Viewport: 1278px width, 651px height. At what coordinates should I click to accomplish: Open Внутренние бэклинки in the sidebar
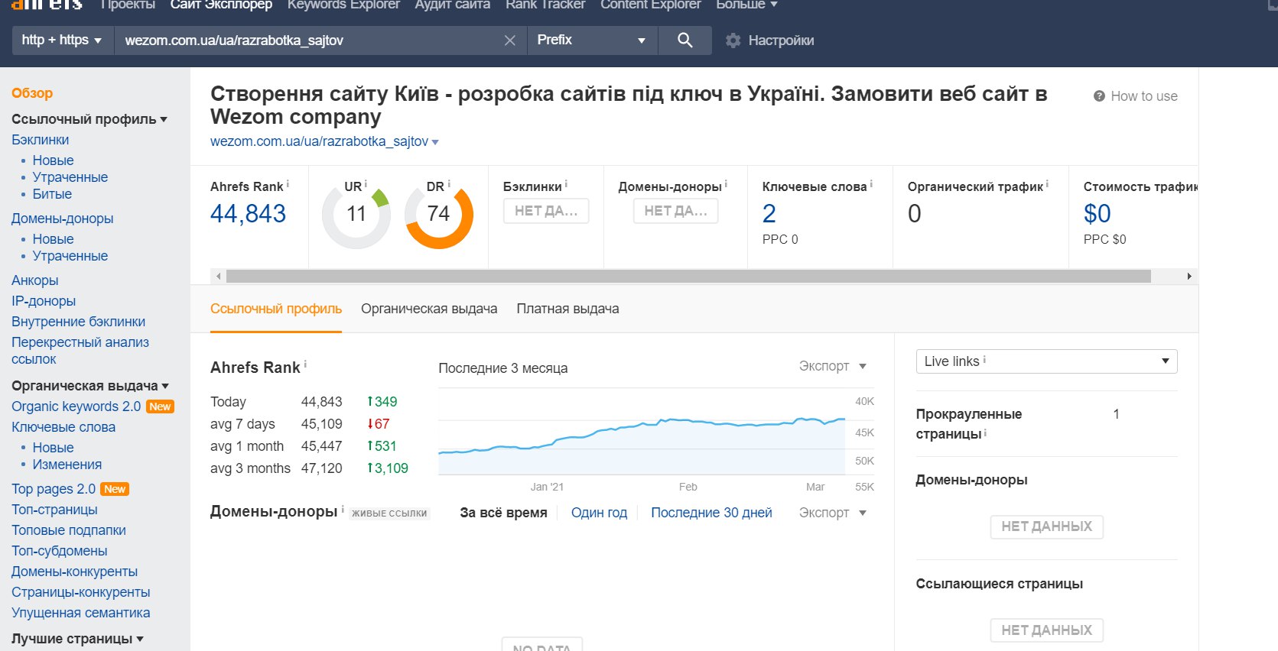(x=78, y=322)
